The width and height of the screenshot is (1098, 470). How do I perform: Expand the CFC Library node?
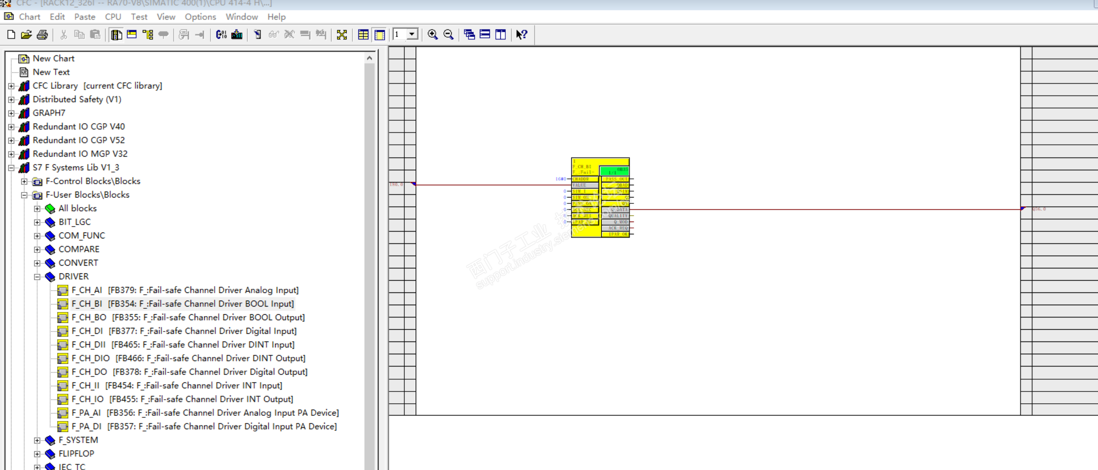(x=11, y=86)
